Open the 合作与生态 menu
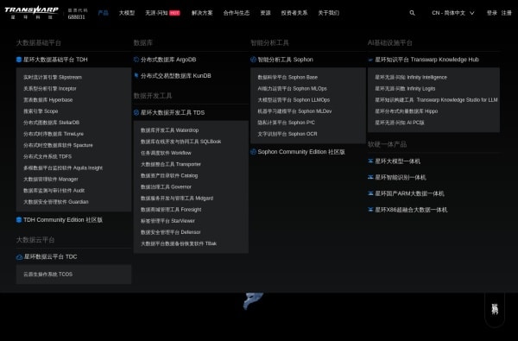This screenshot has height=341, width=518. pyautogui.click(x=237, y=13)
